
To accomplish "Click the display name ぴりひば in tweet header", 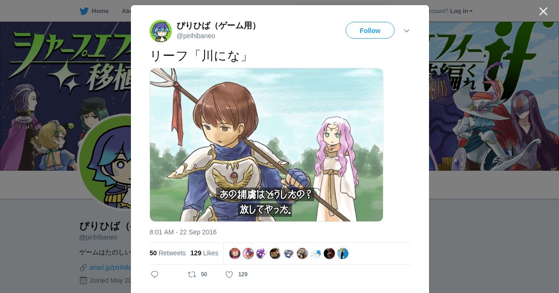I will (218, 26).
